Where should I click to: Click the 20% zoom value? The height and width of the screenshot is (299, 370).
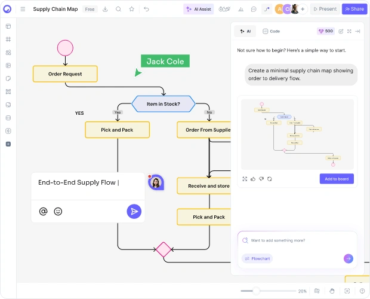coord(303,291)
